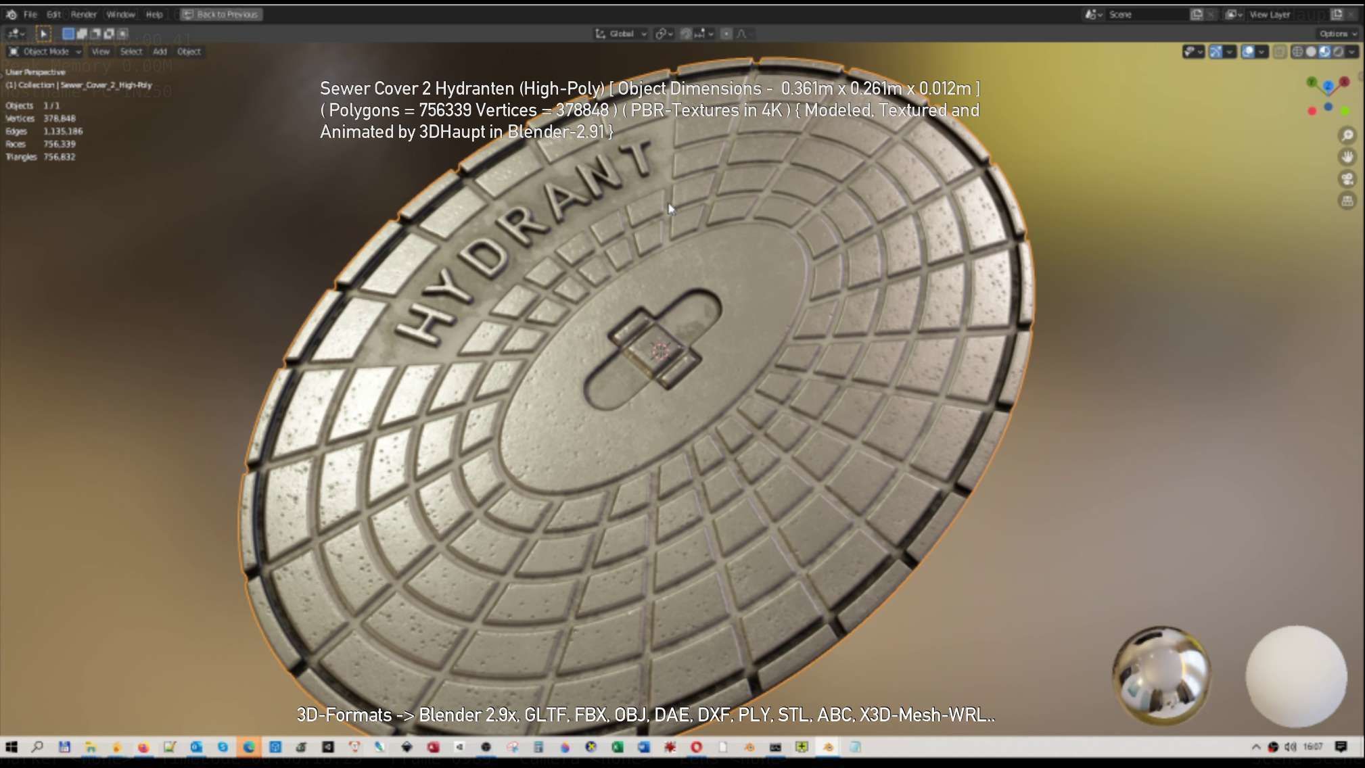Switch to rendered viewport shading
1365x768 pixels.
coord(1338,51)
